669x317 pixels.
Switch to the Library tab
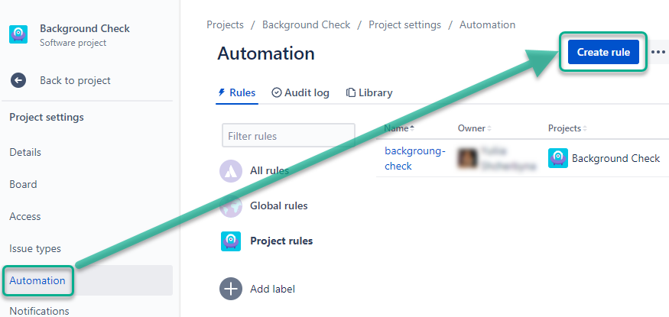pos(369,92)
